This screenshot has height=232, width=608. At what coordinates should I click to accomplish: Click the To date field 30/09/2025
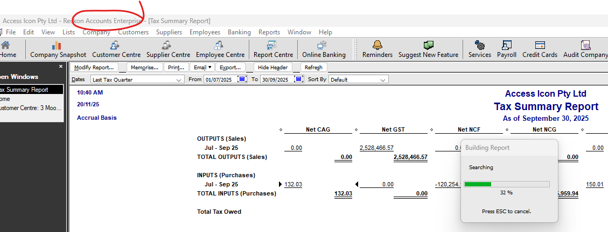[277, 79]
